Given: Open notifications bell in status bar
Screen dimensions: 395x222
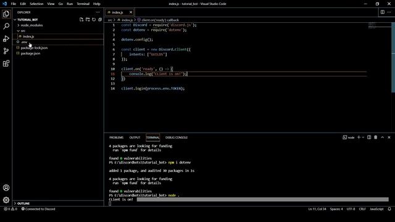Looking at the screenshot, I should tap(389, 209).
